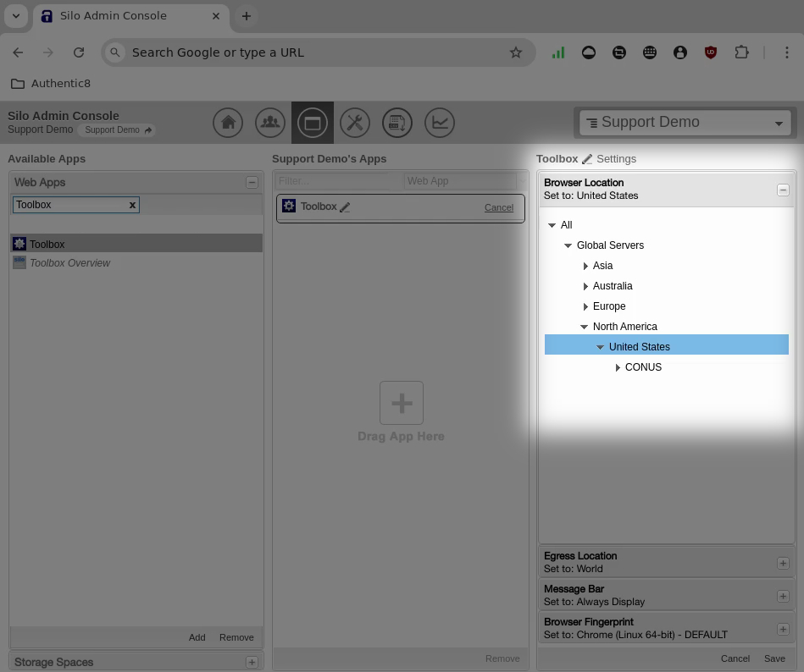Viewport: 804px width, 672px height.
Task: Select Europe in the location tree
Action: click(x=609, y=306)
